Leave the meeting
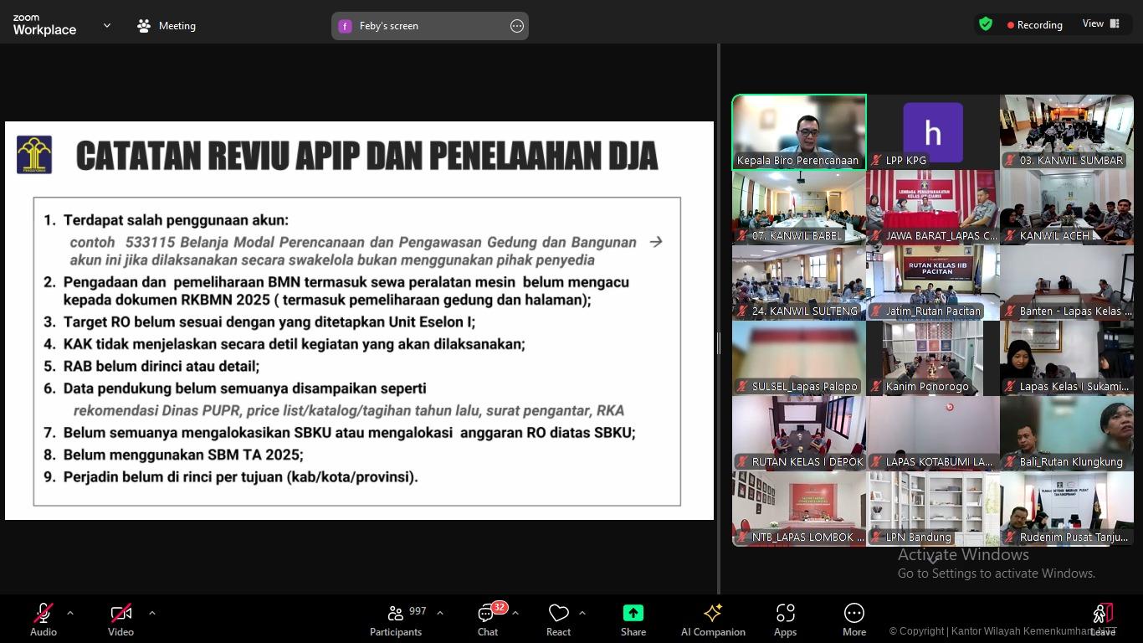This screenshot has height=643, width=1143. [x=1102, y=620]
